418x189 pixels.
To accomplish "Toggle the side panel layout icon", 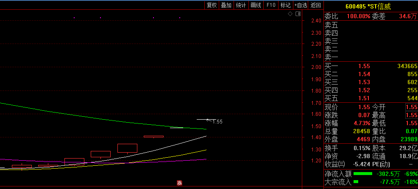I will [298, 14].
